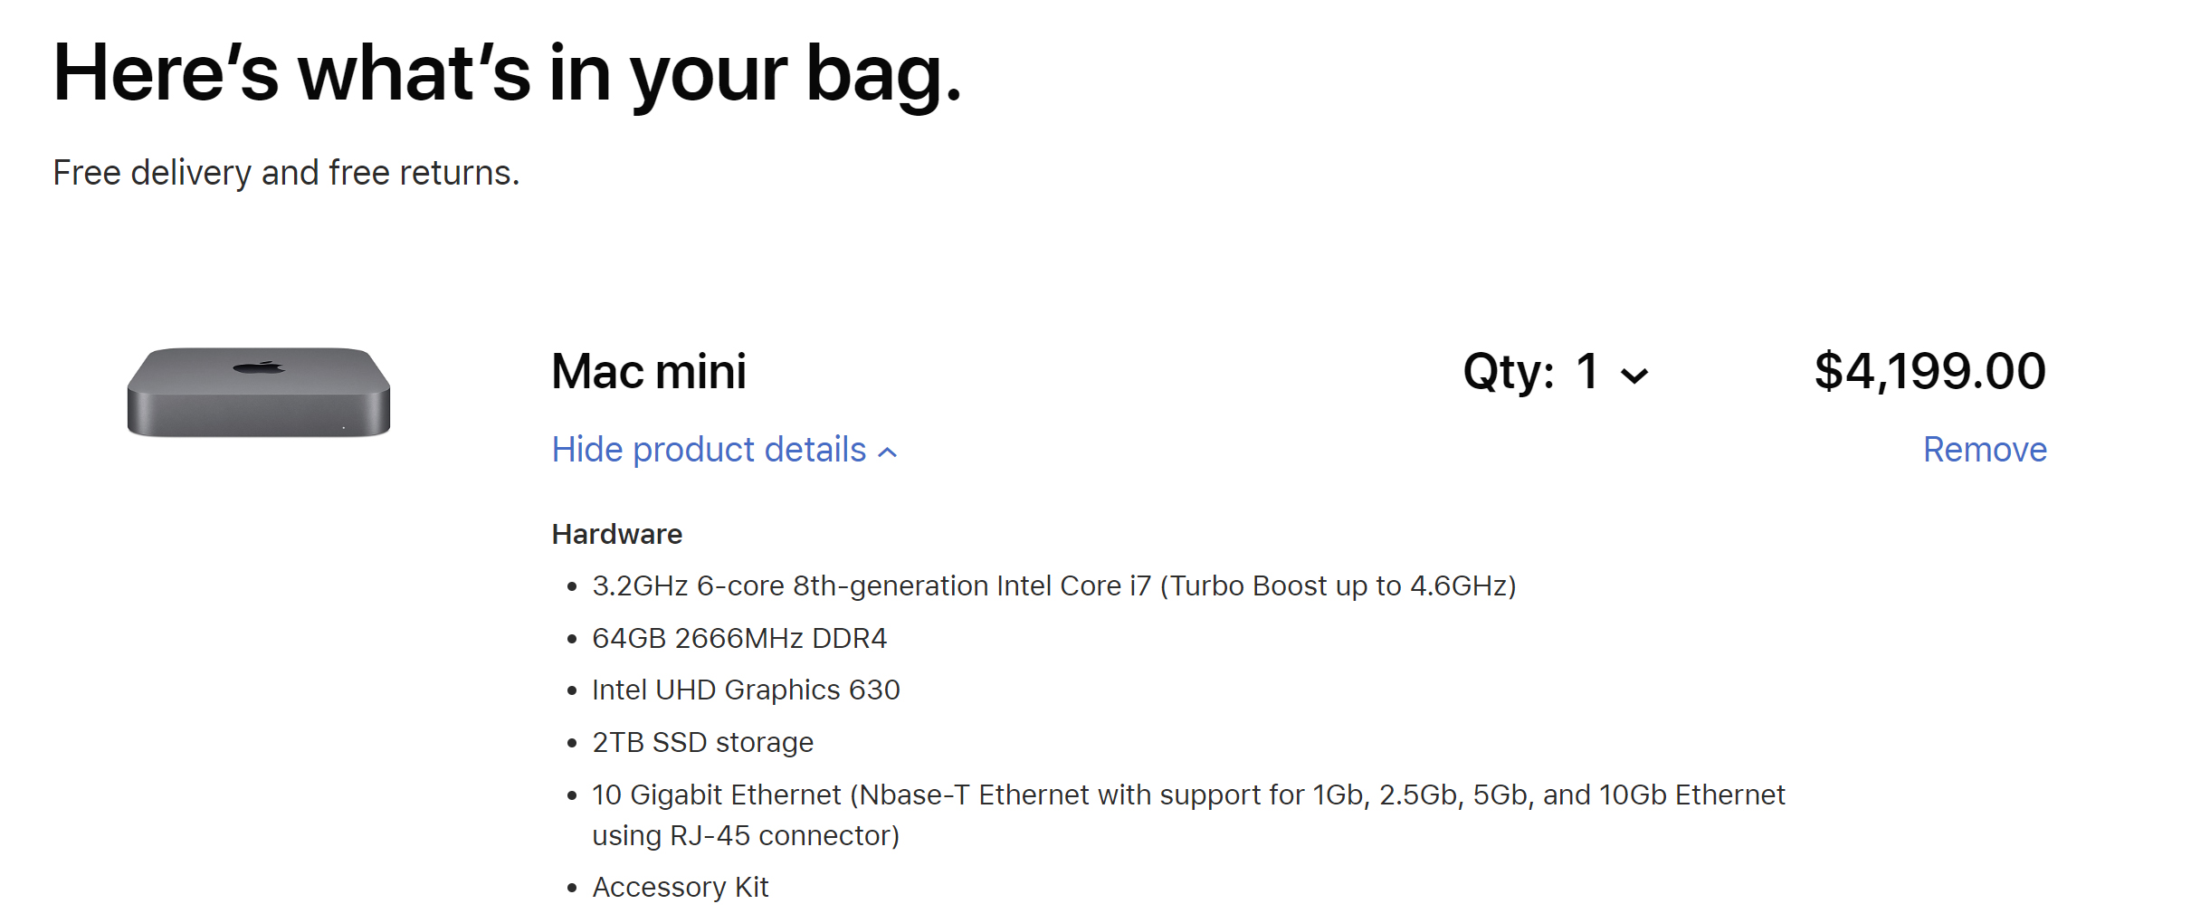Click the free delivery and returns text
Viewport: 2191px width, 923px height.
286,173
